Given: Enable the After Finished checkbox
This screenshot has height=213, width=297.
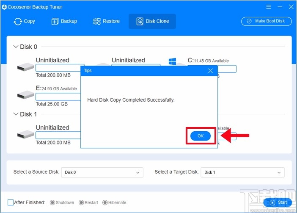Looking at the screenshot, I should pos(11,202).
